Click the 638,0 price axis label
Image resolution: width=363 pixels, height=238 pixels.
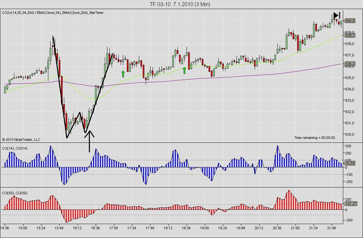pos(350,44)
